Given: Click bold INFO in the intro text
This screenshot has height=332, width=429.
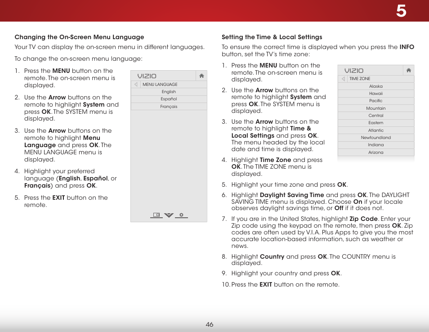Looking at the screenshot, I should (x=407, y=47).
